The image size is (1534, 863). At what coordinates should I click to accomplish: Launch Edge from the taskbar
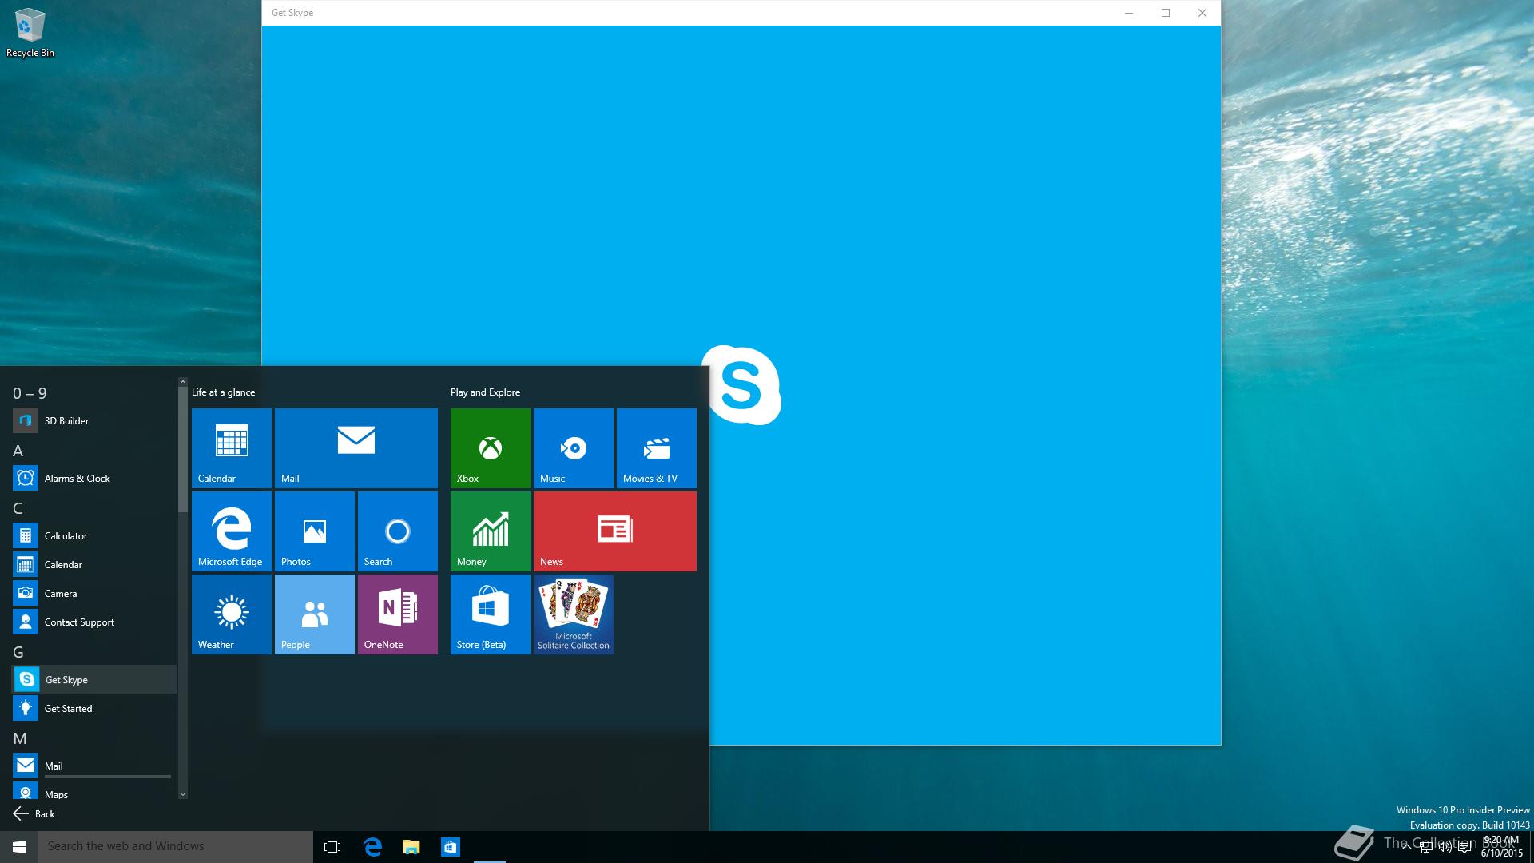(x=372, y=846)
